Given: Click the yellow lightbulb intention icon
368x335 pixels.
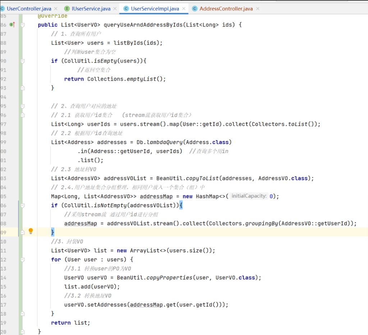Looking at the screenshot, I should [31, 231].
